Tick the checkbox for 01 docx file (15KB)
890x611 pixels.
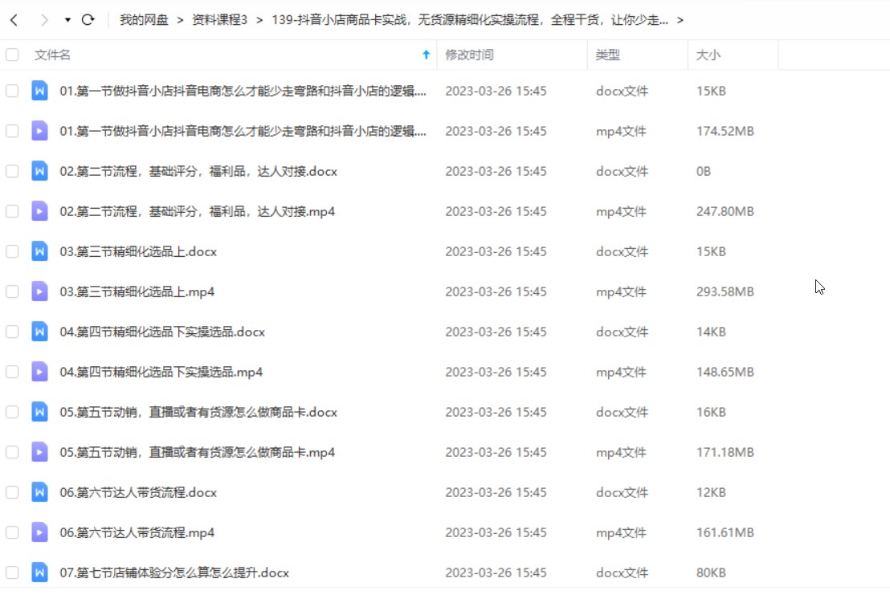[x=12, y=91]
